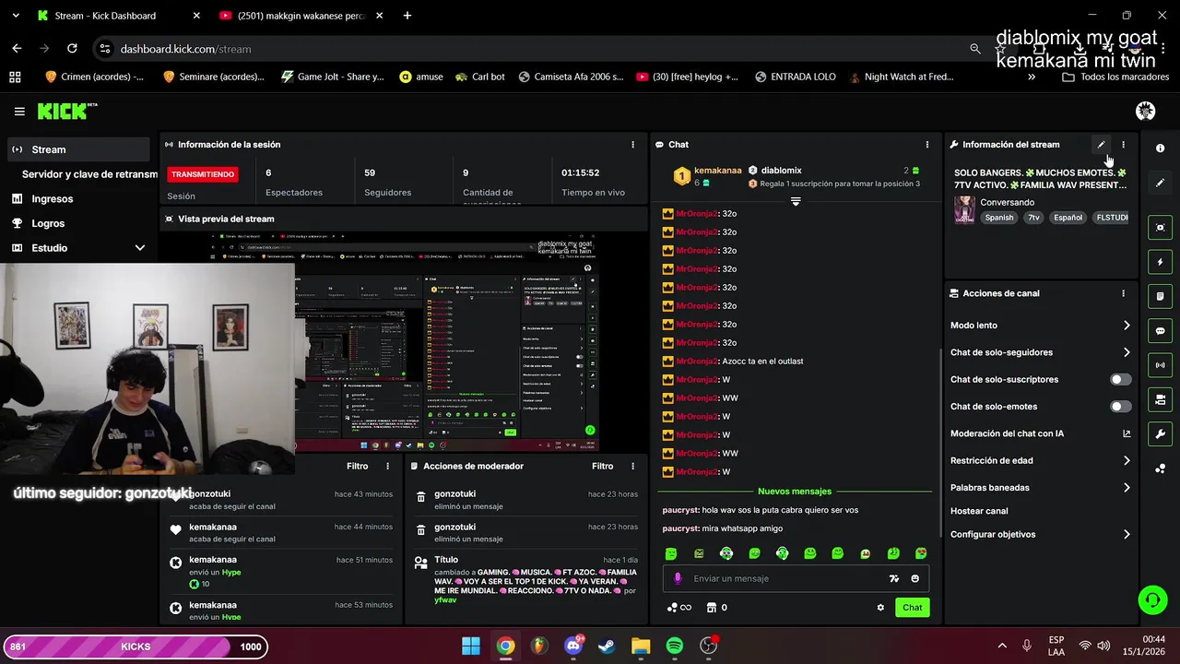This screenshot has width=1180, height=664.
Task: Click the Español tag chip
Action: point(1068,218)
